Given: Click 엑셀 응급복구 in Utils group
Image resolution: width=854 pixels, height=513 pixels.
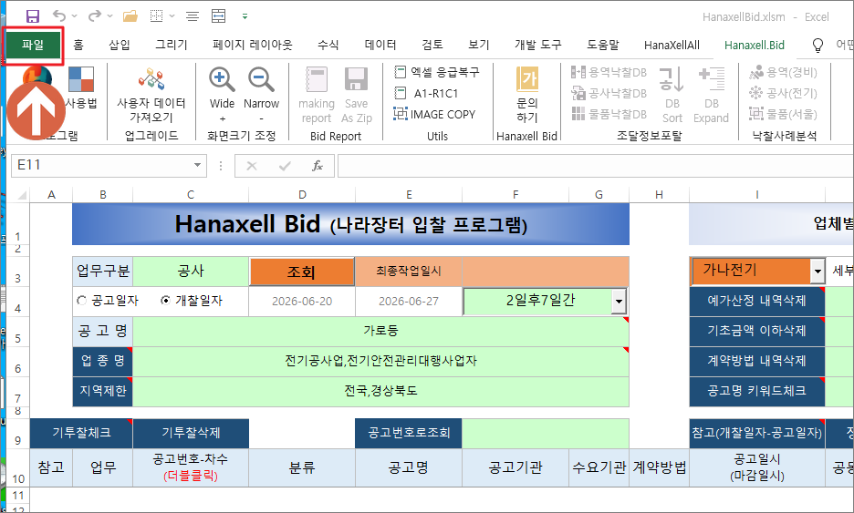Looking at the screenshot, I should click(437, 72).
